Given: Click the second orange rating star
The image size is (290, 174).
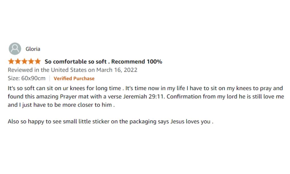Looking at the screenshot, I should tap(18, 61).
